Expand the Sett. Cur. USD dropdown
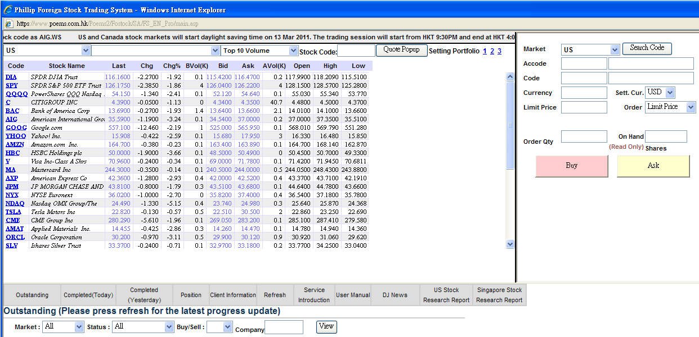 pyautogui.click(x=669, y=92)
